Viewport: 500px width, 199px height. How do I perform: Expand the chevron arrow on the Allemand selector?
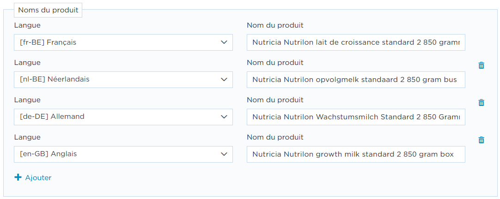(224, 117)
